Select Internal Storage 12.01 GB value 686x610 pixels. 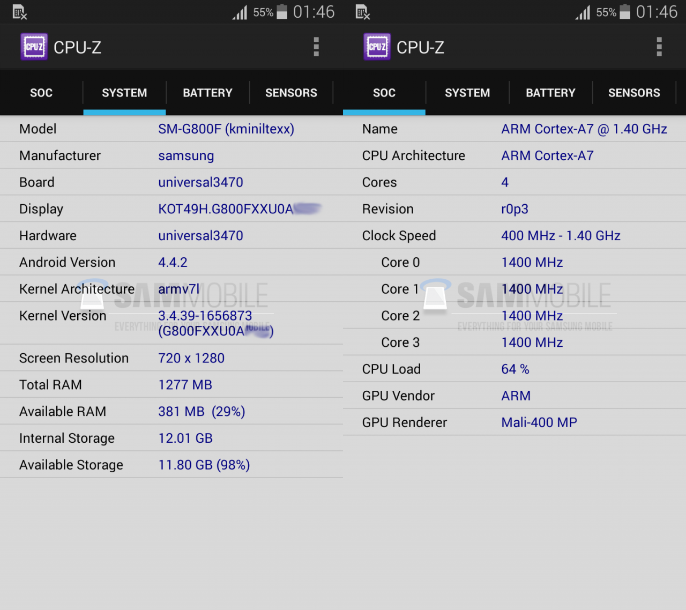click(x=185, y=438)
